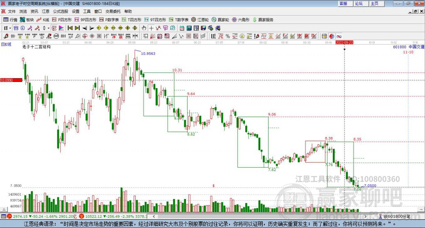Image resolution: width=425 pixels, height=228 pixels.
Task: Switch to K线 chart view
Action: pyautogui.click(x=43, y=20)
